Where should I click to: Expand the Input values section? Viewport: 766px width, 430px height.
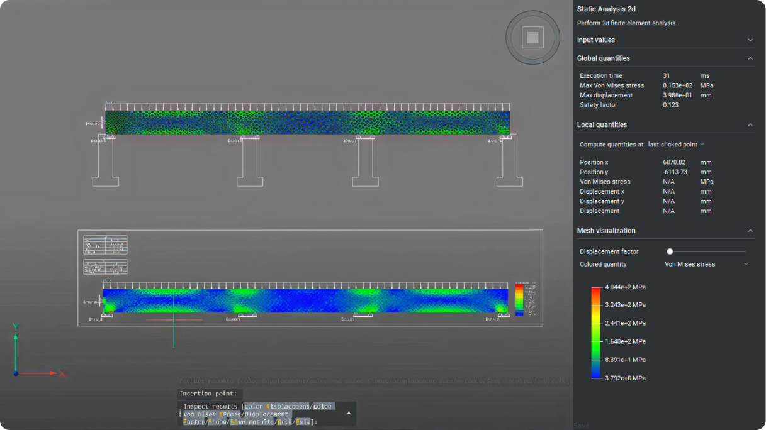(x=750, y=40)
